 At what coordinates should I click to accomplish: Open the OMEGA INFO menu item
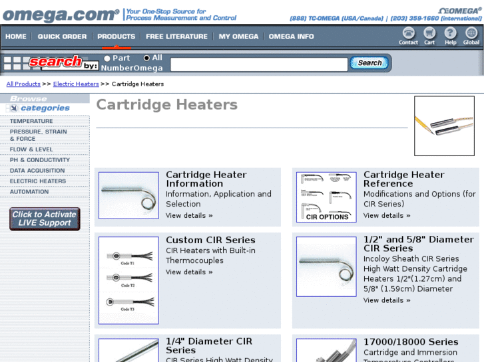[x=291, y=37]
